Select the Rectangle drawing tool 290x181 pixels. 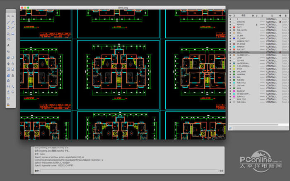(13, 34)
